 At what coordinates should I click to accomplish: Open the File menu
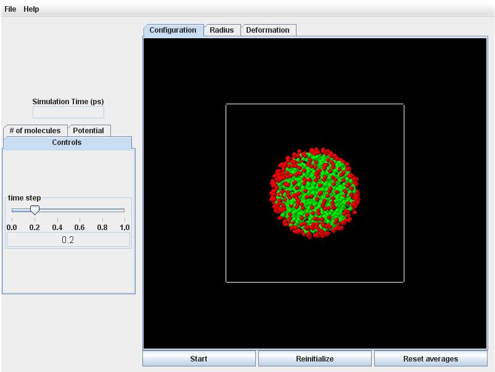10,9
